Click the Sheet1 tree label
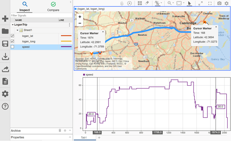 28,30
